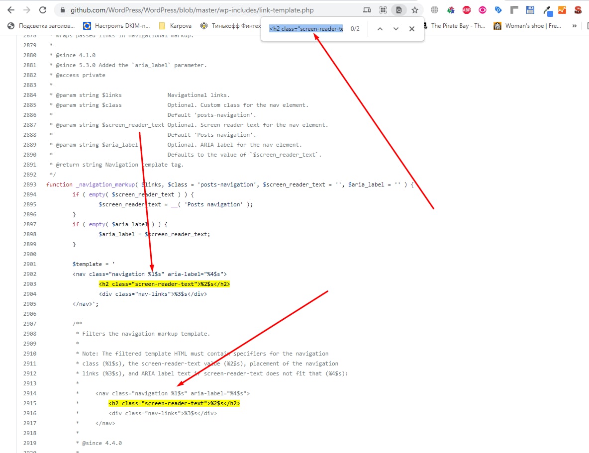Select line number 2880
The width and height of the screenshot is (589, 453).
30,55
